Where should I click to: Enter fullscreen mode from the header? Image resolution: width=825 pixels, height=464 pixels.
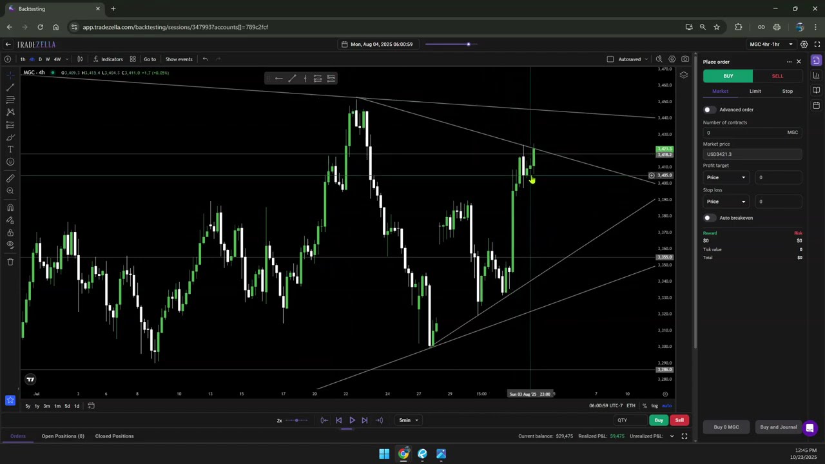coord(817,44)
